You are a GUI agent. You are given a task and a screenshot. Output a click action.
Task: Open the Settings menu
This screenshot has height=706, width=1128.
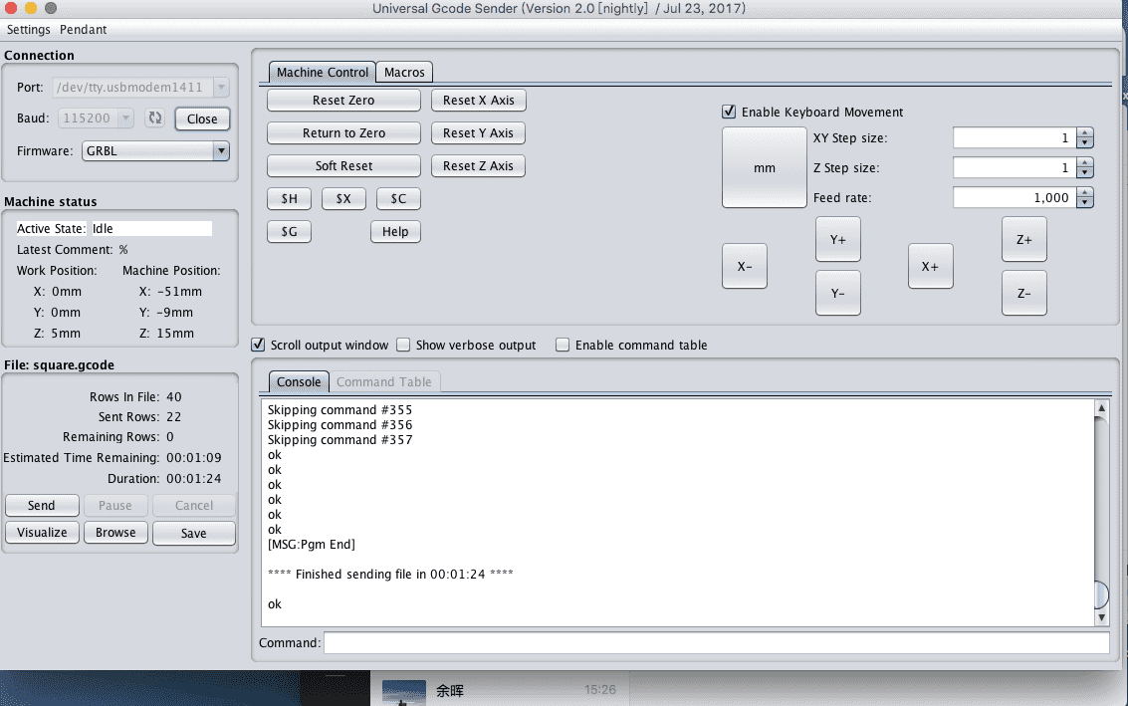29,30
